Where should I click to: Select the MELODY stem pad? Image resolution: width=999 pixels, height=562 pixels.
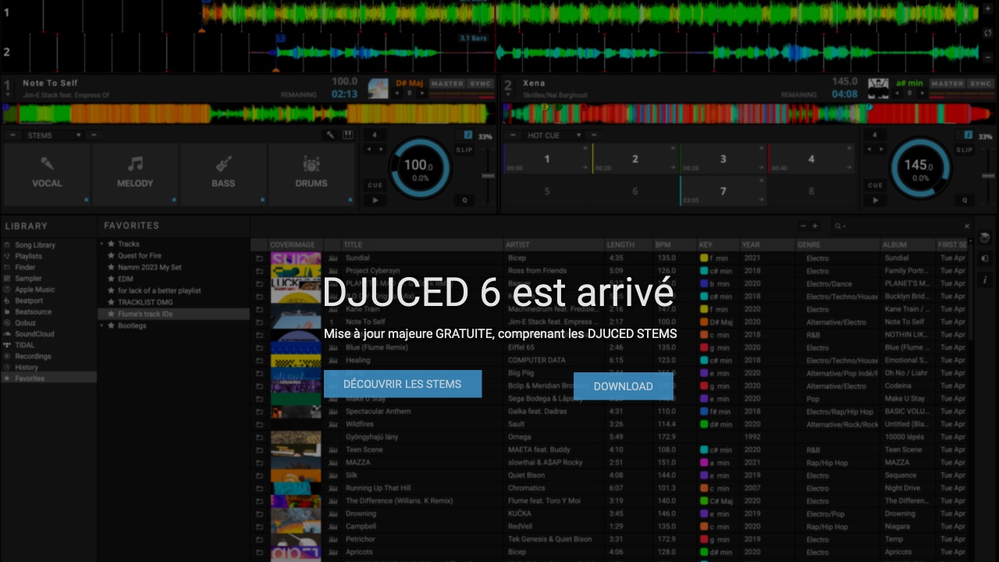(x=135, y=174)
